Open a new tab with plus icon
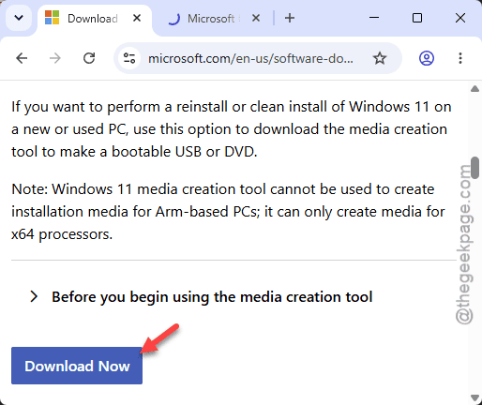This screenshot has width=482, height=405. [290, 18]
